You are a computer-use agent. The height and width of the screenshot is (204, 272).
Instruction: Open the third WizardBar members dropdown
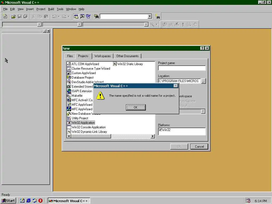(146, 24)
